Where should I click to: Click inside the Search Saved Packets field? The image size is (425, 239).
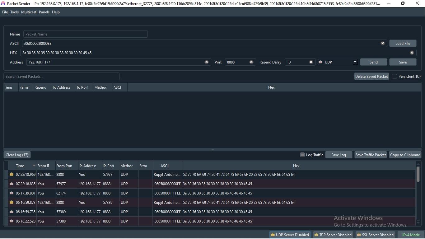61,76
